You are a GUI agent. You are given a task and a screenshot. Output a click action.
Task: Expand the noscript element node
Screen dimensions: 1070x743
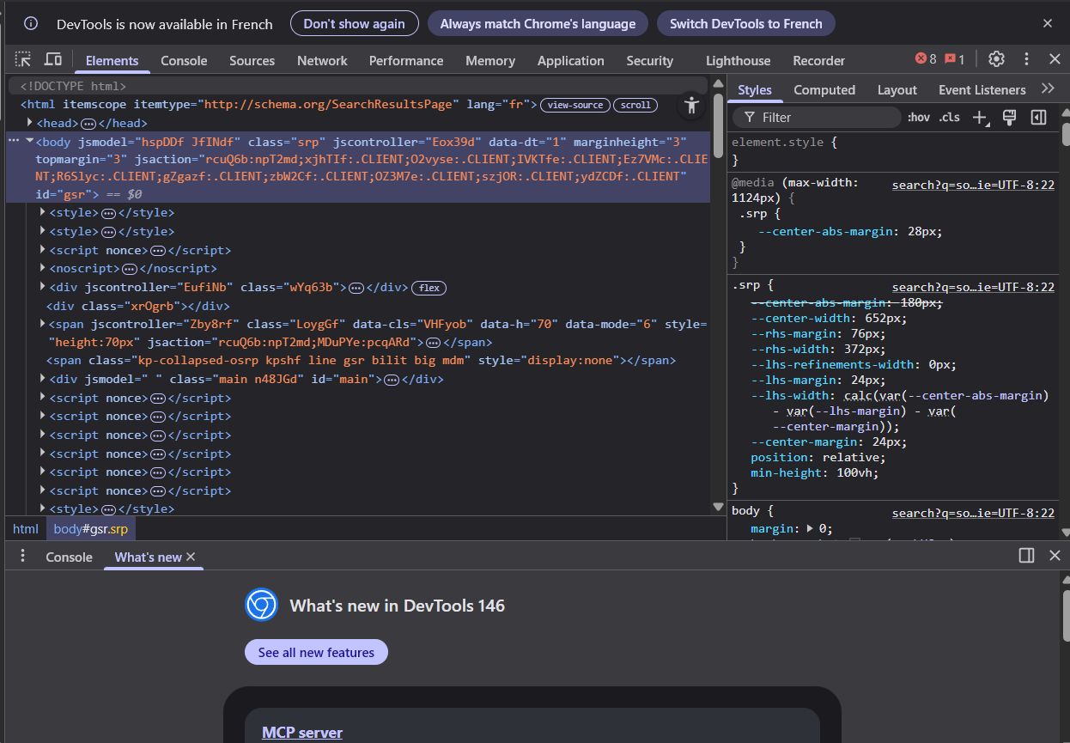coord(44,268)
